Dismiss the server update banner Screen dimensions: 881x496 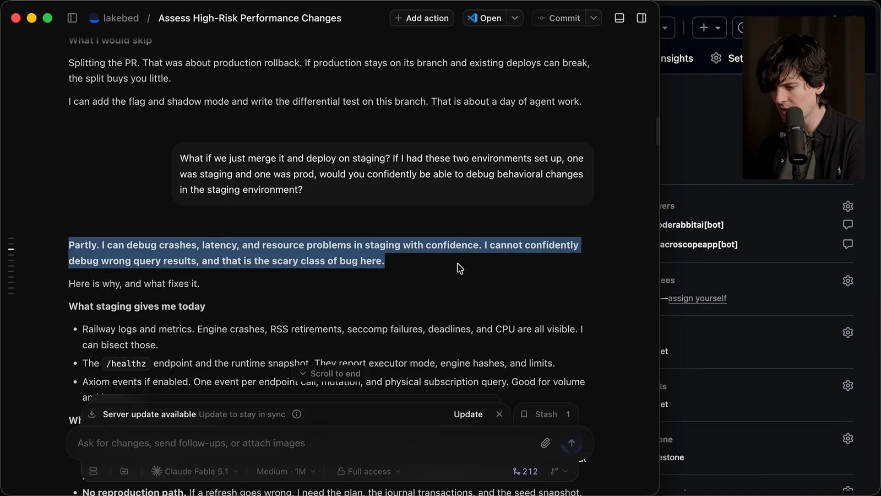[499, 414]
